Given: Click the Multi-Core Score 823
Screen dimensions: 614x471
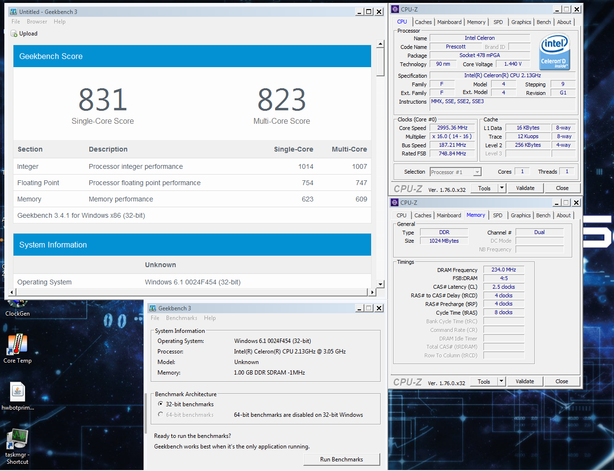Looking at the screenshot, I should [282, 100].
